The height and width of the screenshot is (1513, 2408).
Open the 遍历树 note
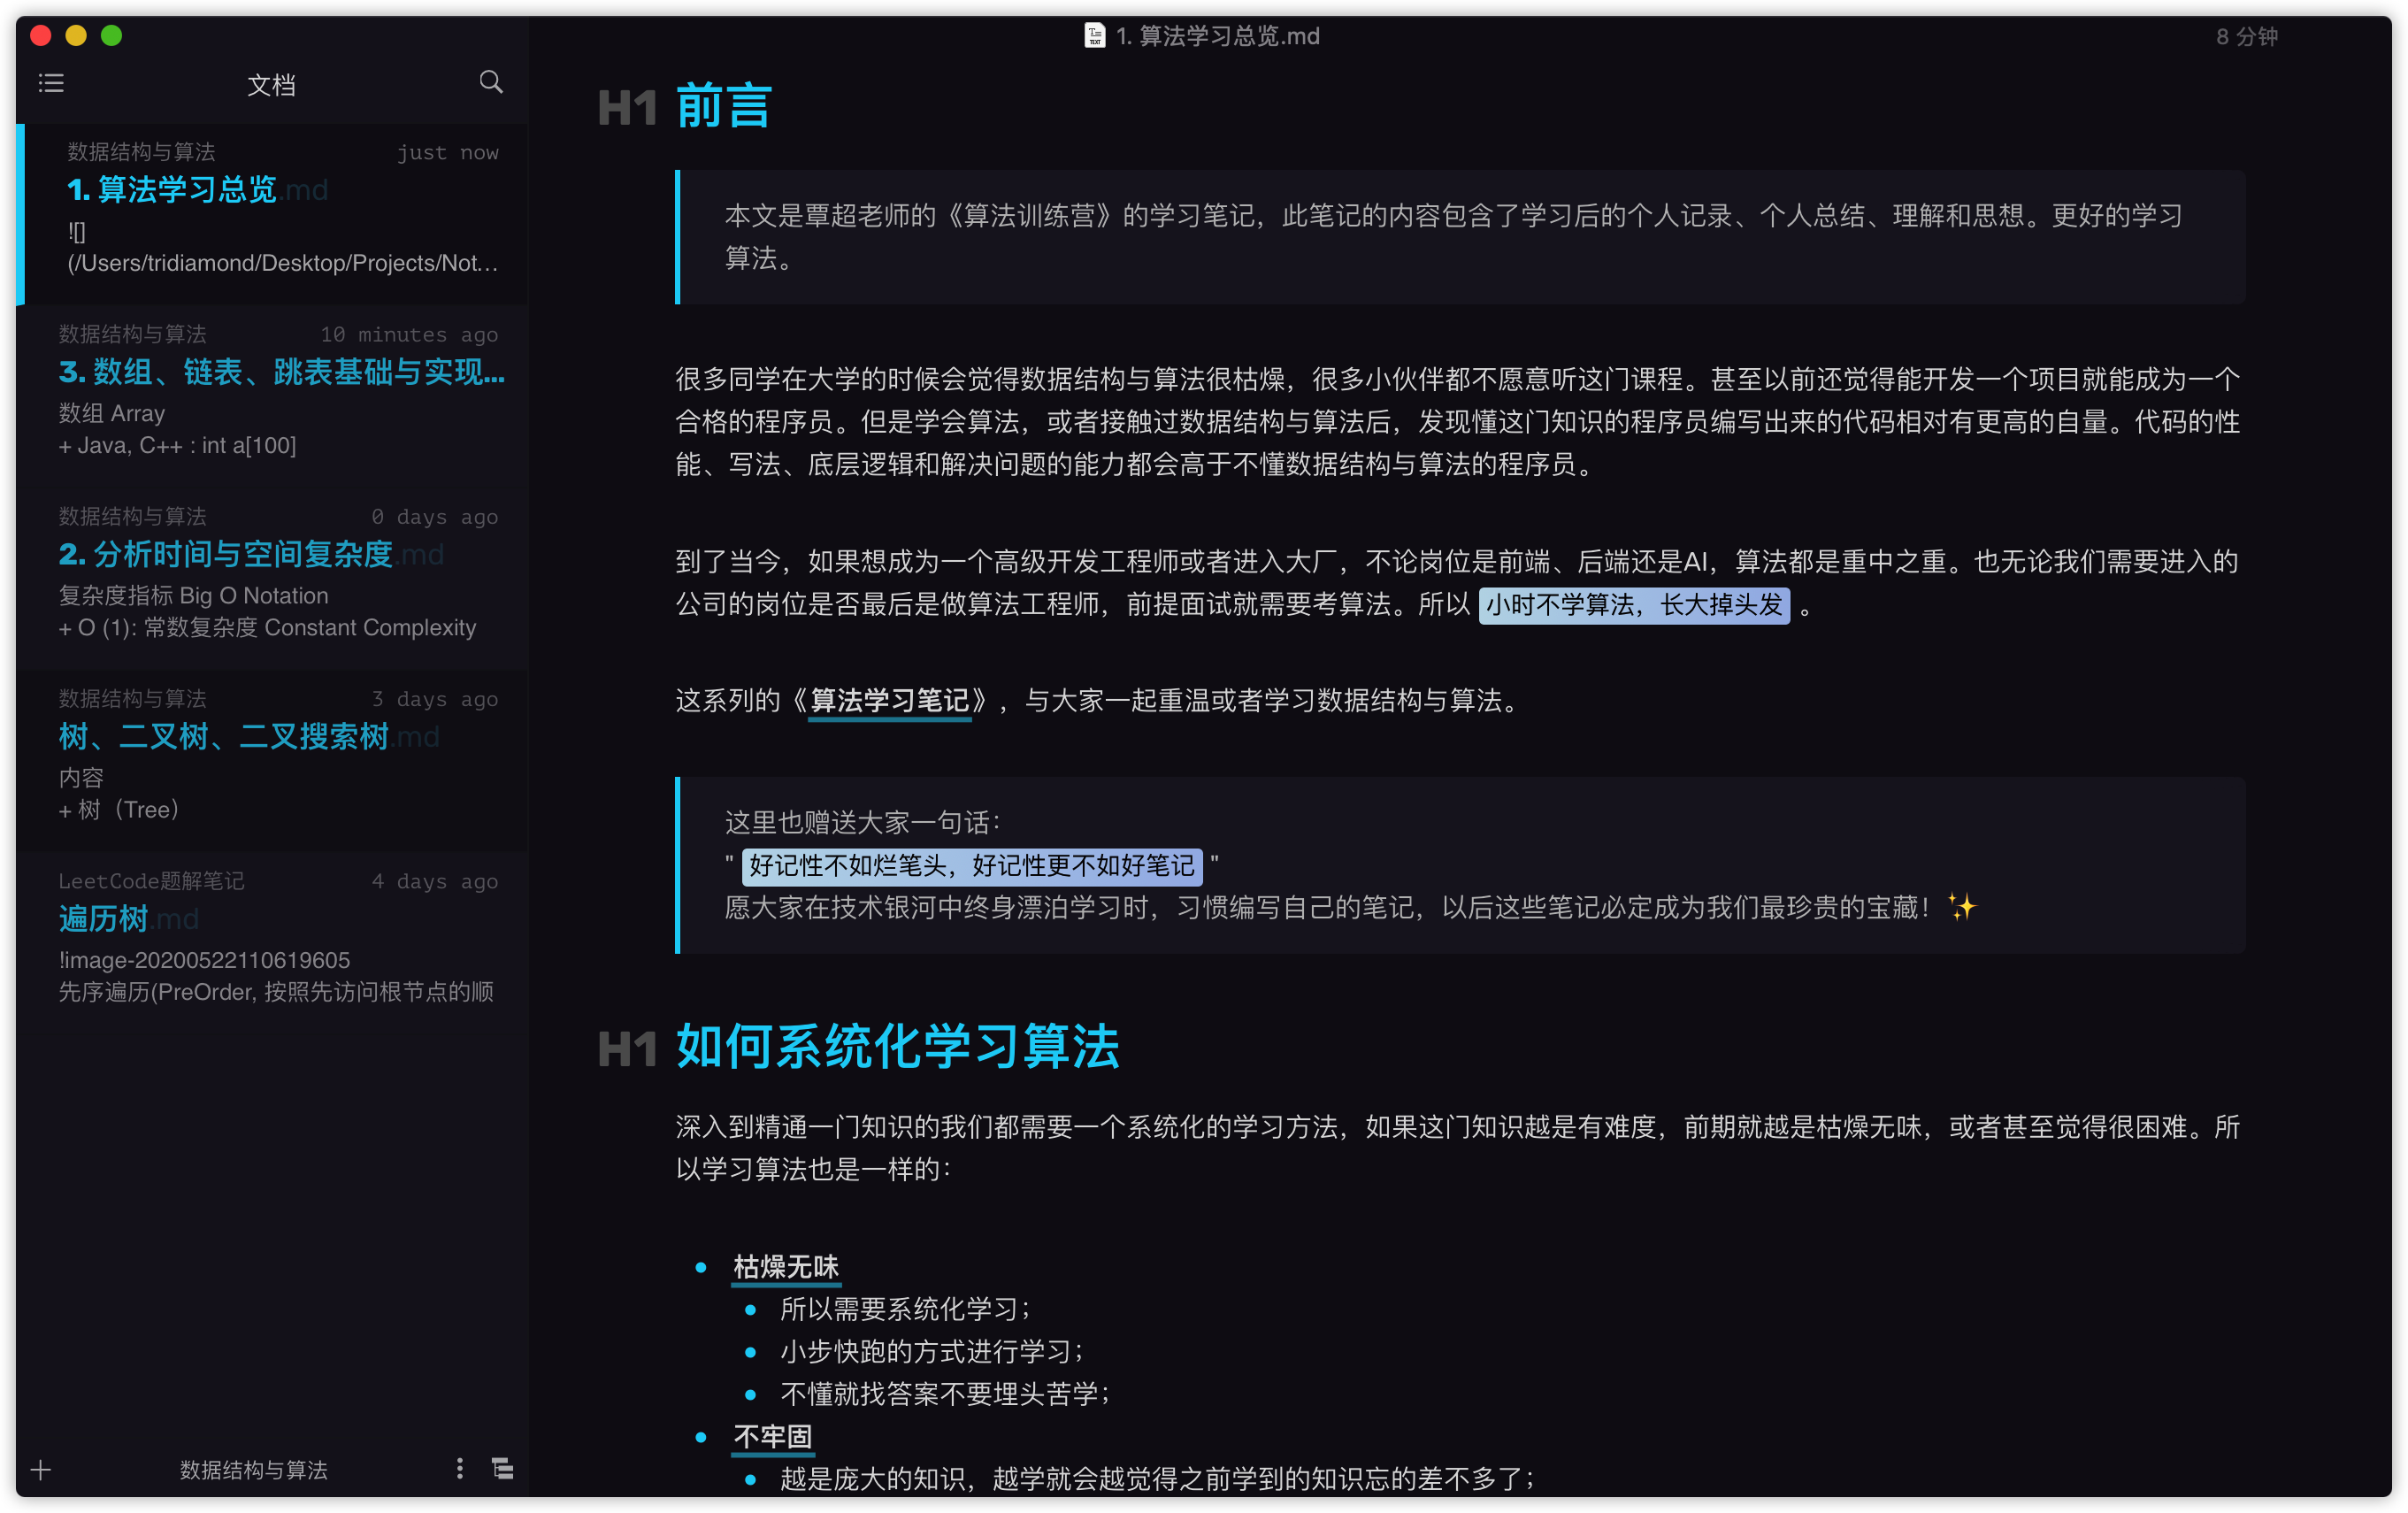(104, 919)
